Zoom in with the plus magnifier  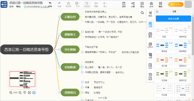[x=11, y=92]
